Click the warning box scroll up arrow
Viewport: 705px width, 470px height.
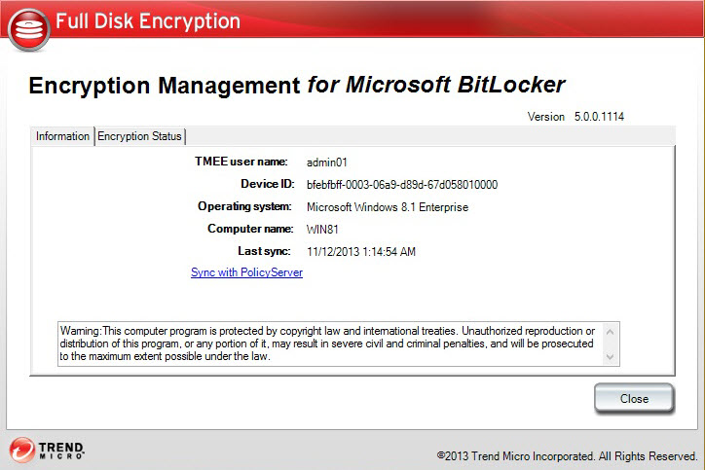point(611,332)
